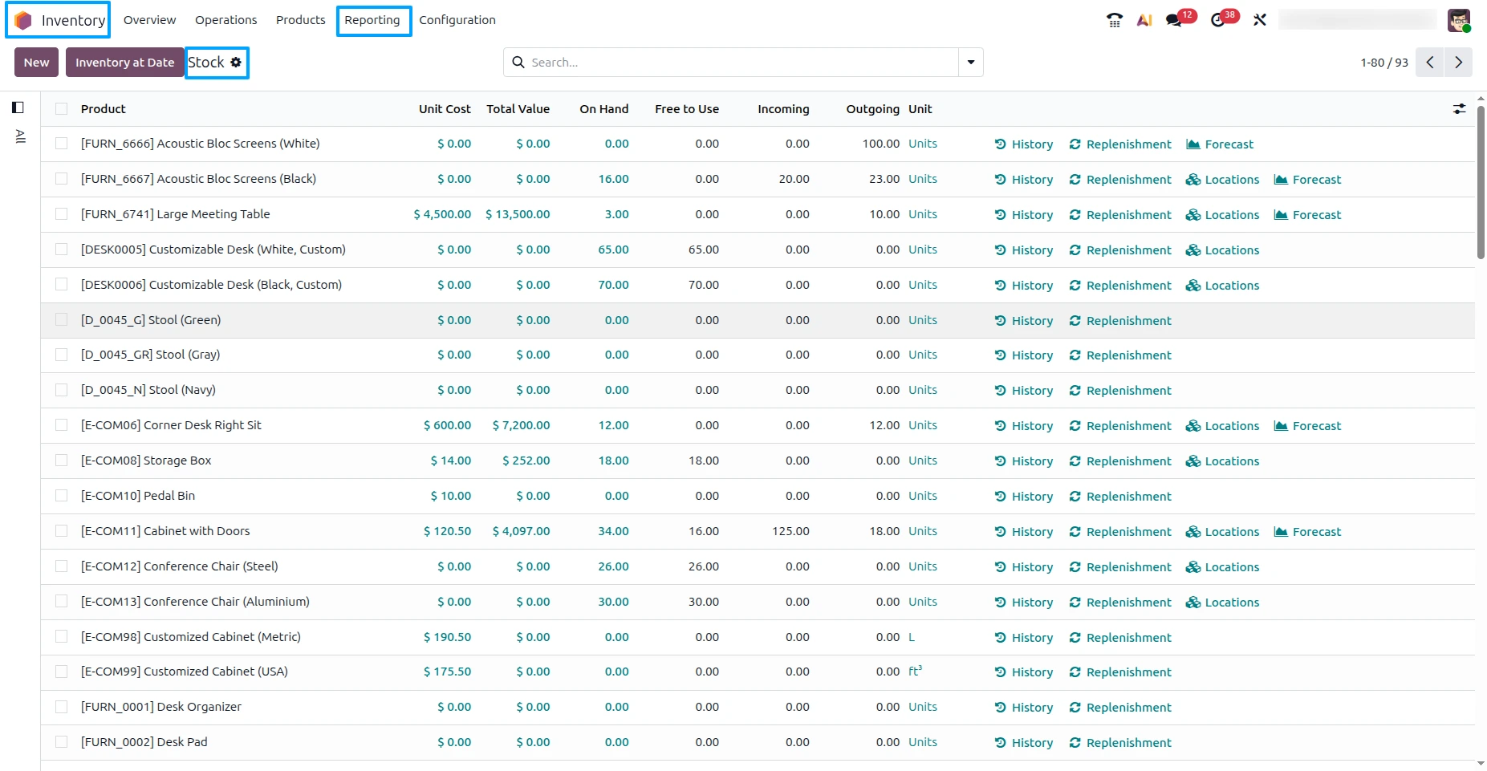
Task: Expand the search options dropdown arrow
Action: pyautogui.click(x=971, y=62)
